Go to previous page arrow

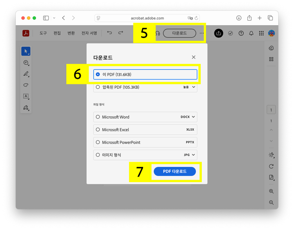point(271,130)
